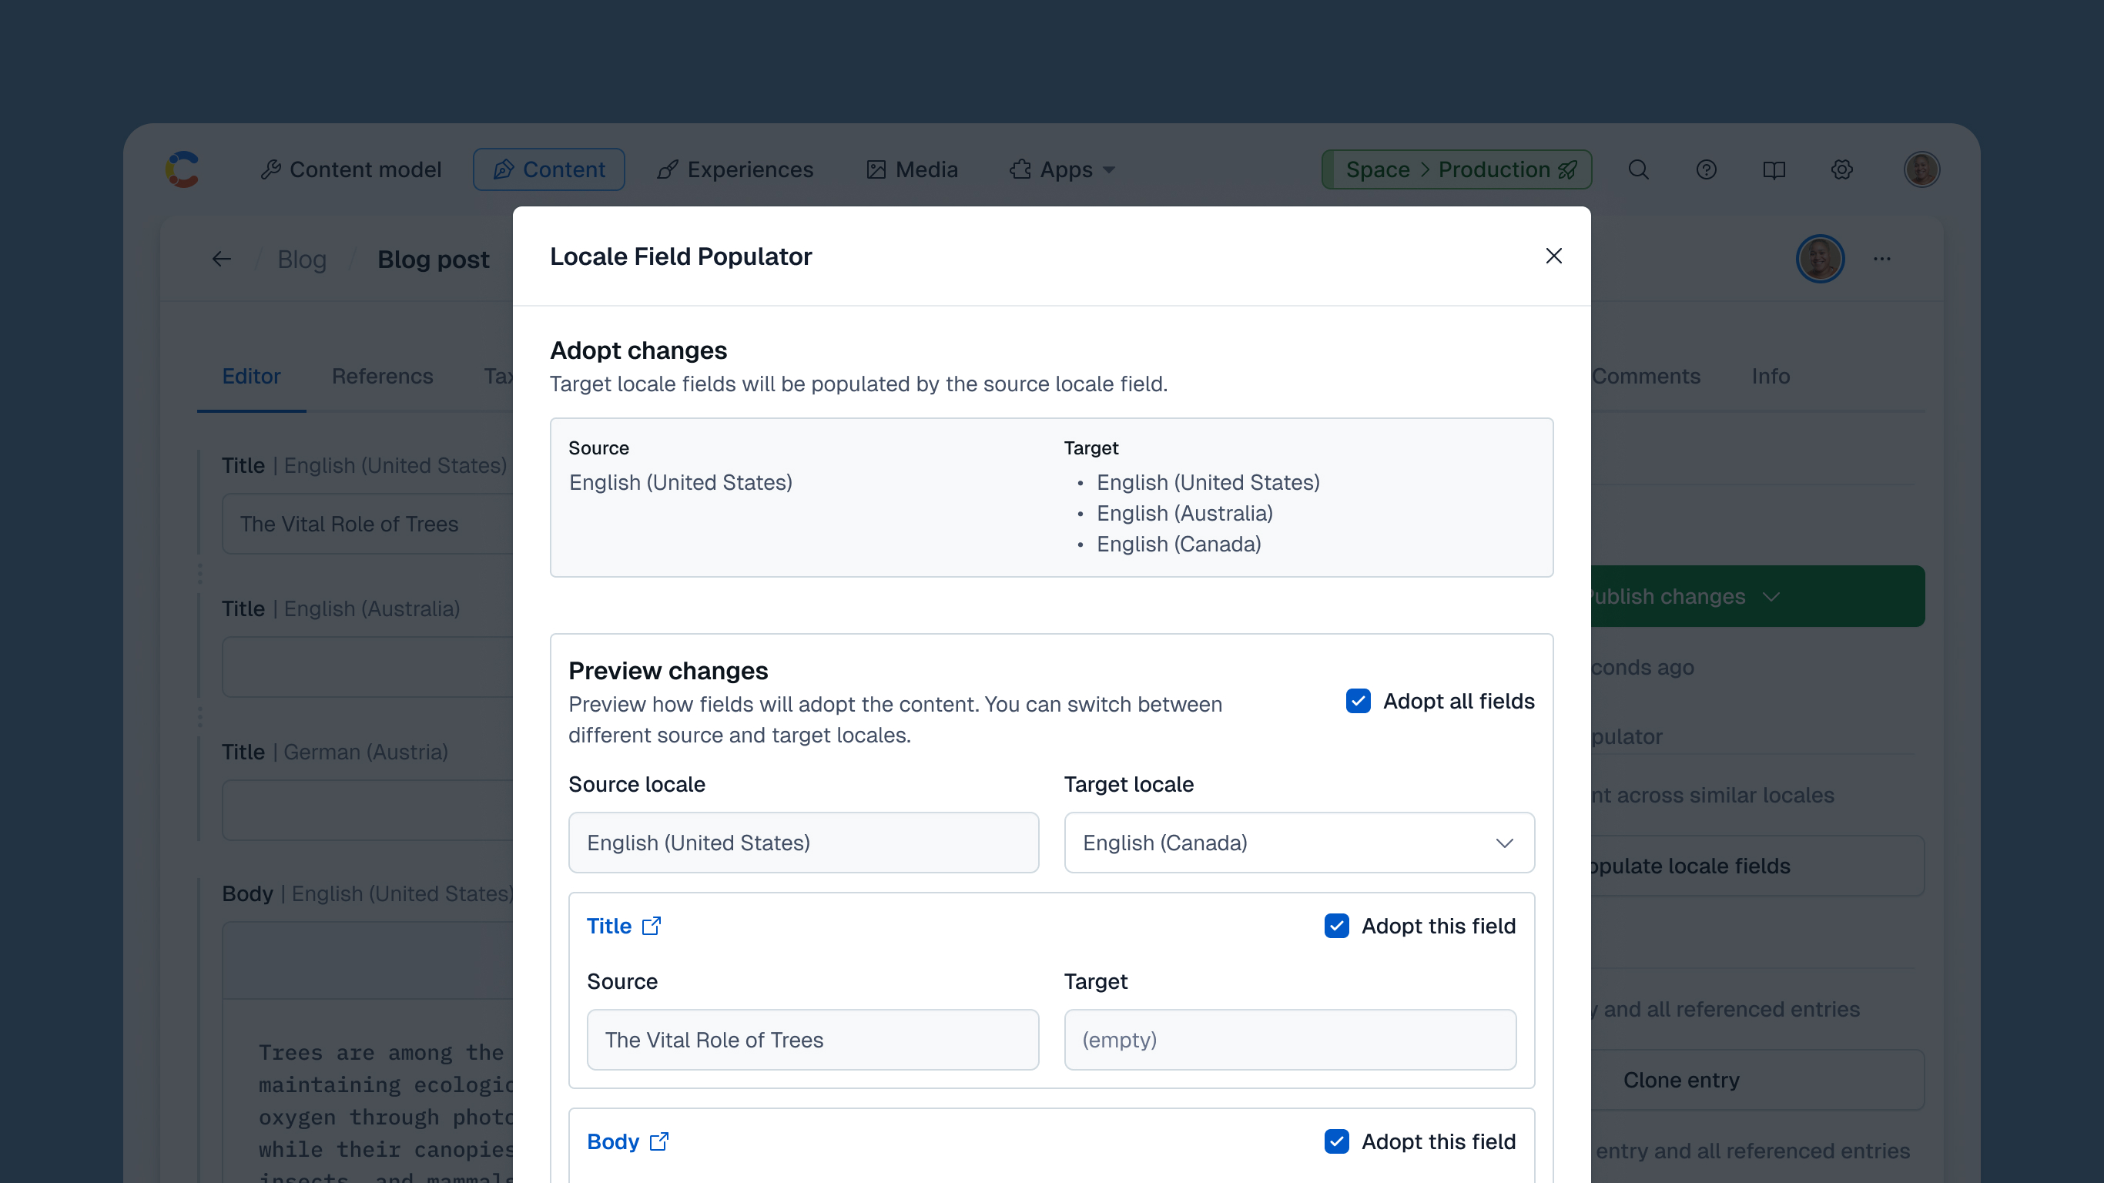Select the Editor tab
The width and height of the screenshot is (2104, 1183).
point(251,376)
